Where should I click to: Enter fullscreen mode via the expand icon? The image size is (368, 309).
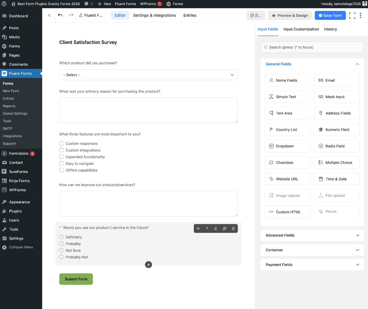click(352, 15)
